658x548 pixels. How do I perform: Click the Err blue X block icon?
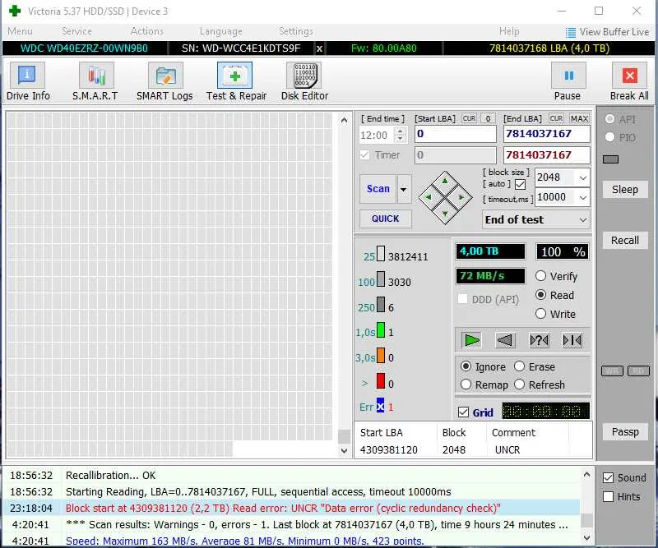pyautogui.click(x=380, y=405)
